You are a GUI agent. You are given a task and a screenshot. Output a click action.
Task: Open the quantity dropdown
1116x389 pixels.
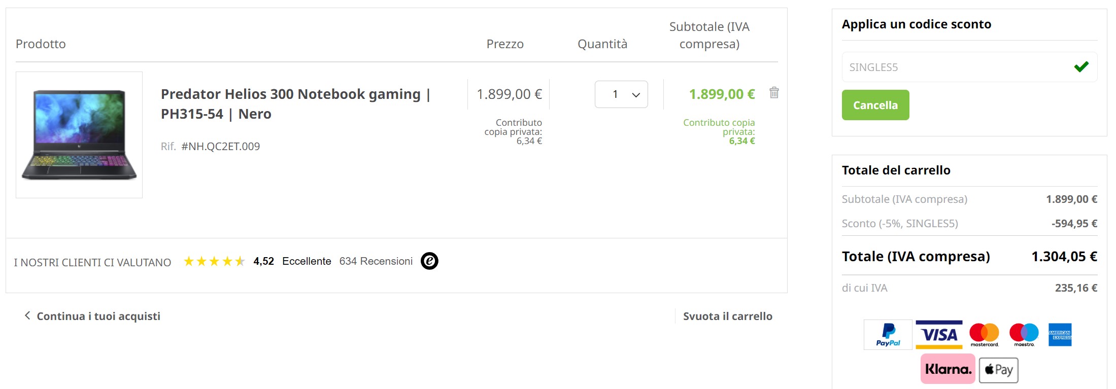pos(621,94)
